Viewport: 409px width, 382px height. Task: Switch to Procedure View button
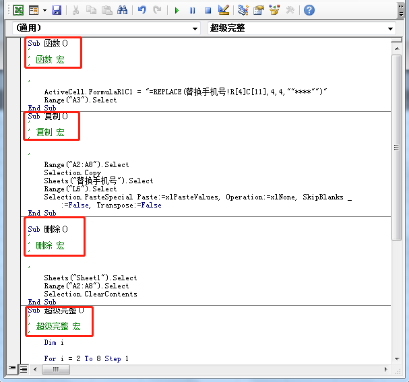click(12, 369)
